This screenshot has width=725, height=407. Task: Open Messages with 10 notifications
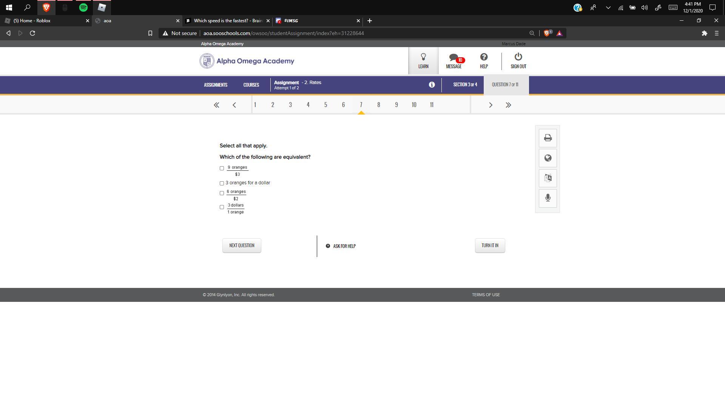coord(454,61)
